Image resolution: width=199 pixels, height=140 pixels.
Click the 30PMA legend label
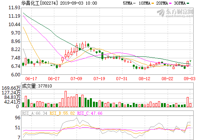pyautogui.click(x=179, y=3)
